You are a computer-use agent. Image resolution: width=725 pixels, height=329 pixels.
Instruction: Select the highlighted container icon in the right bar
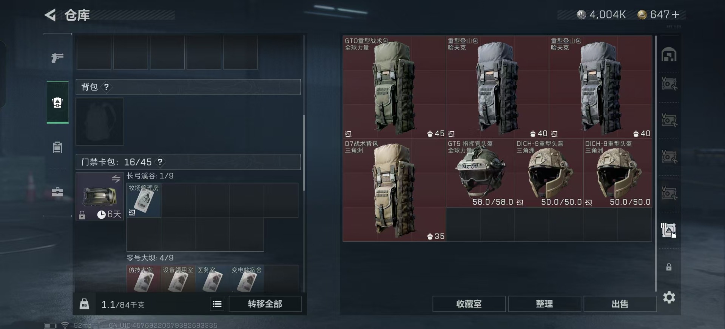pos(668,230)
